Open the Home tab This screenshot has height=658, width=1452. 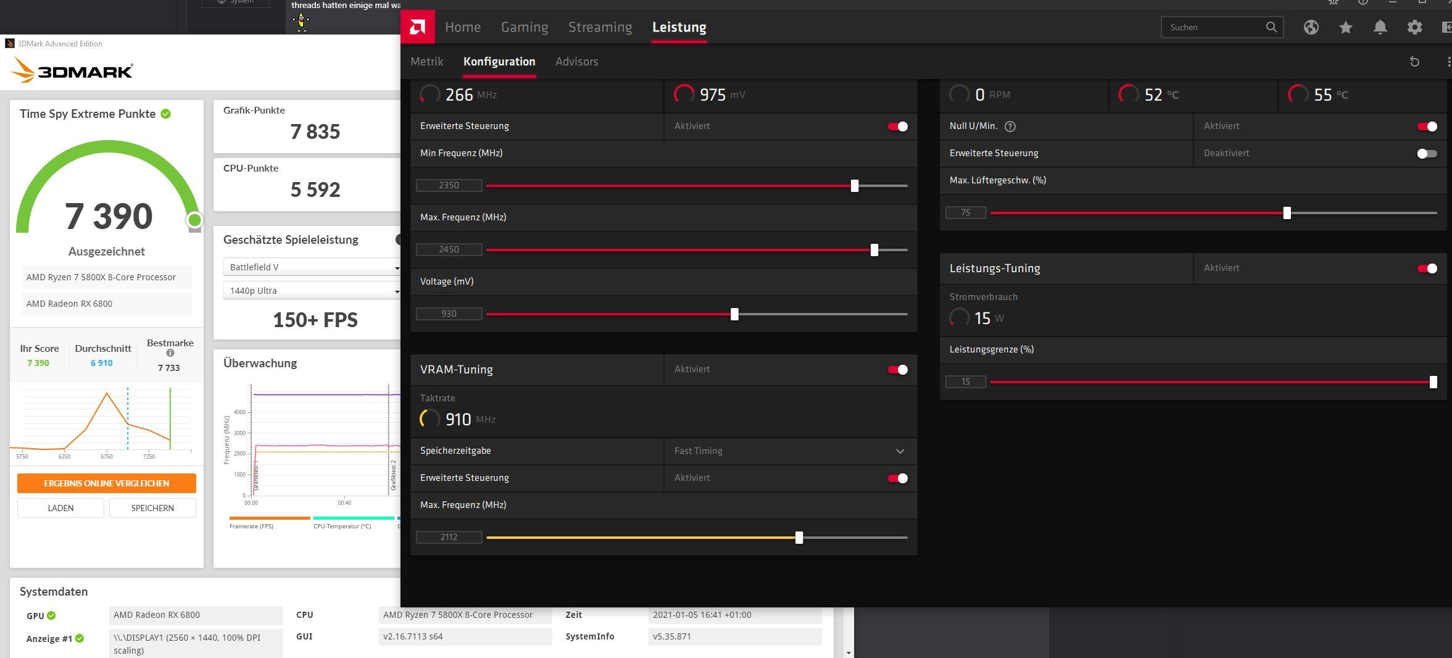point(463,27)
